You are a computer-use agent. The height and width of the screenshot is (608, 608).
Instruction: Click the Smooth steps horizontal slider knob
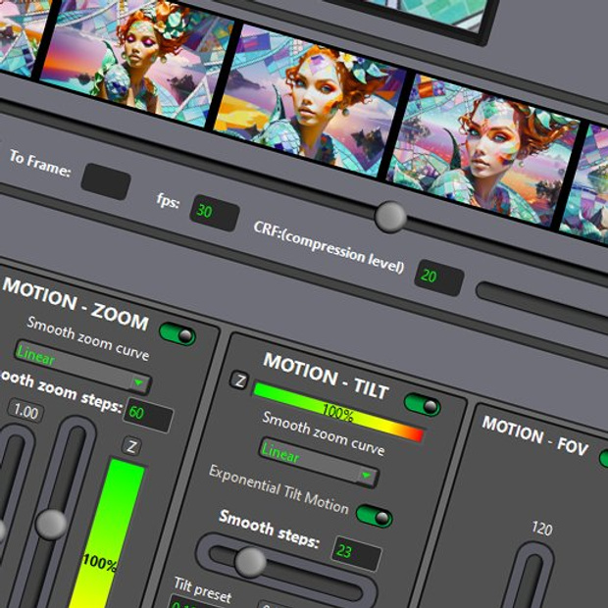(x=251, y=562)
